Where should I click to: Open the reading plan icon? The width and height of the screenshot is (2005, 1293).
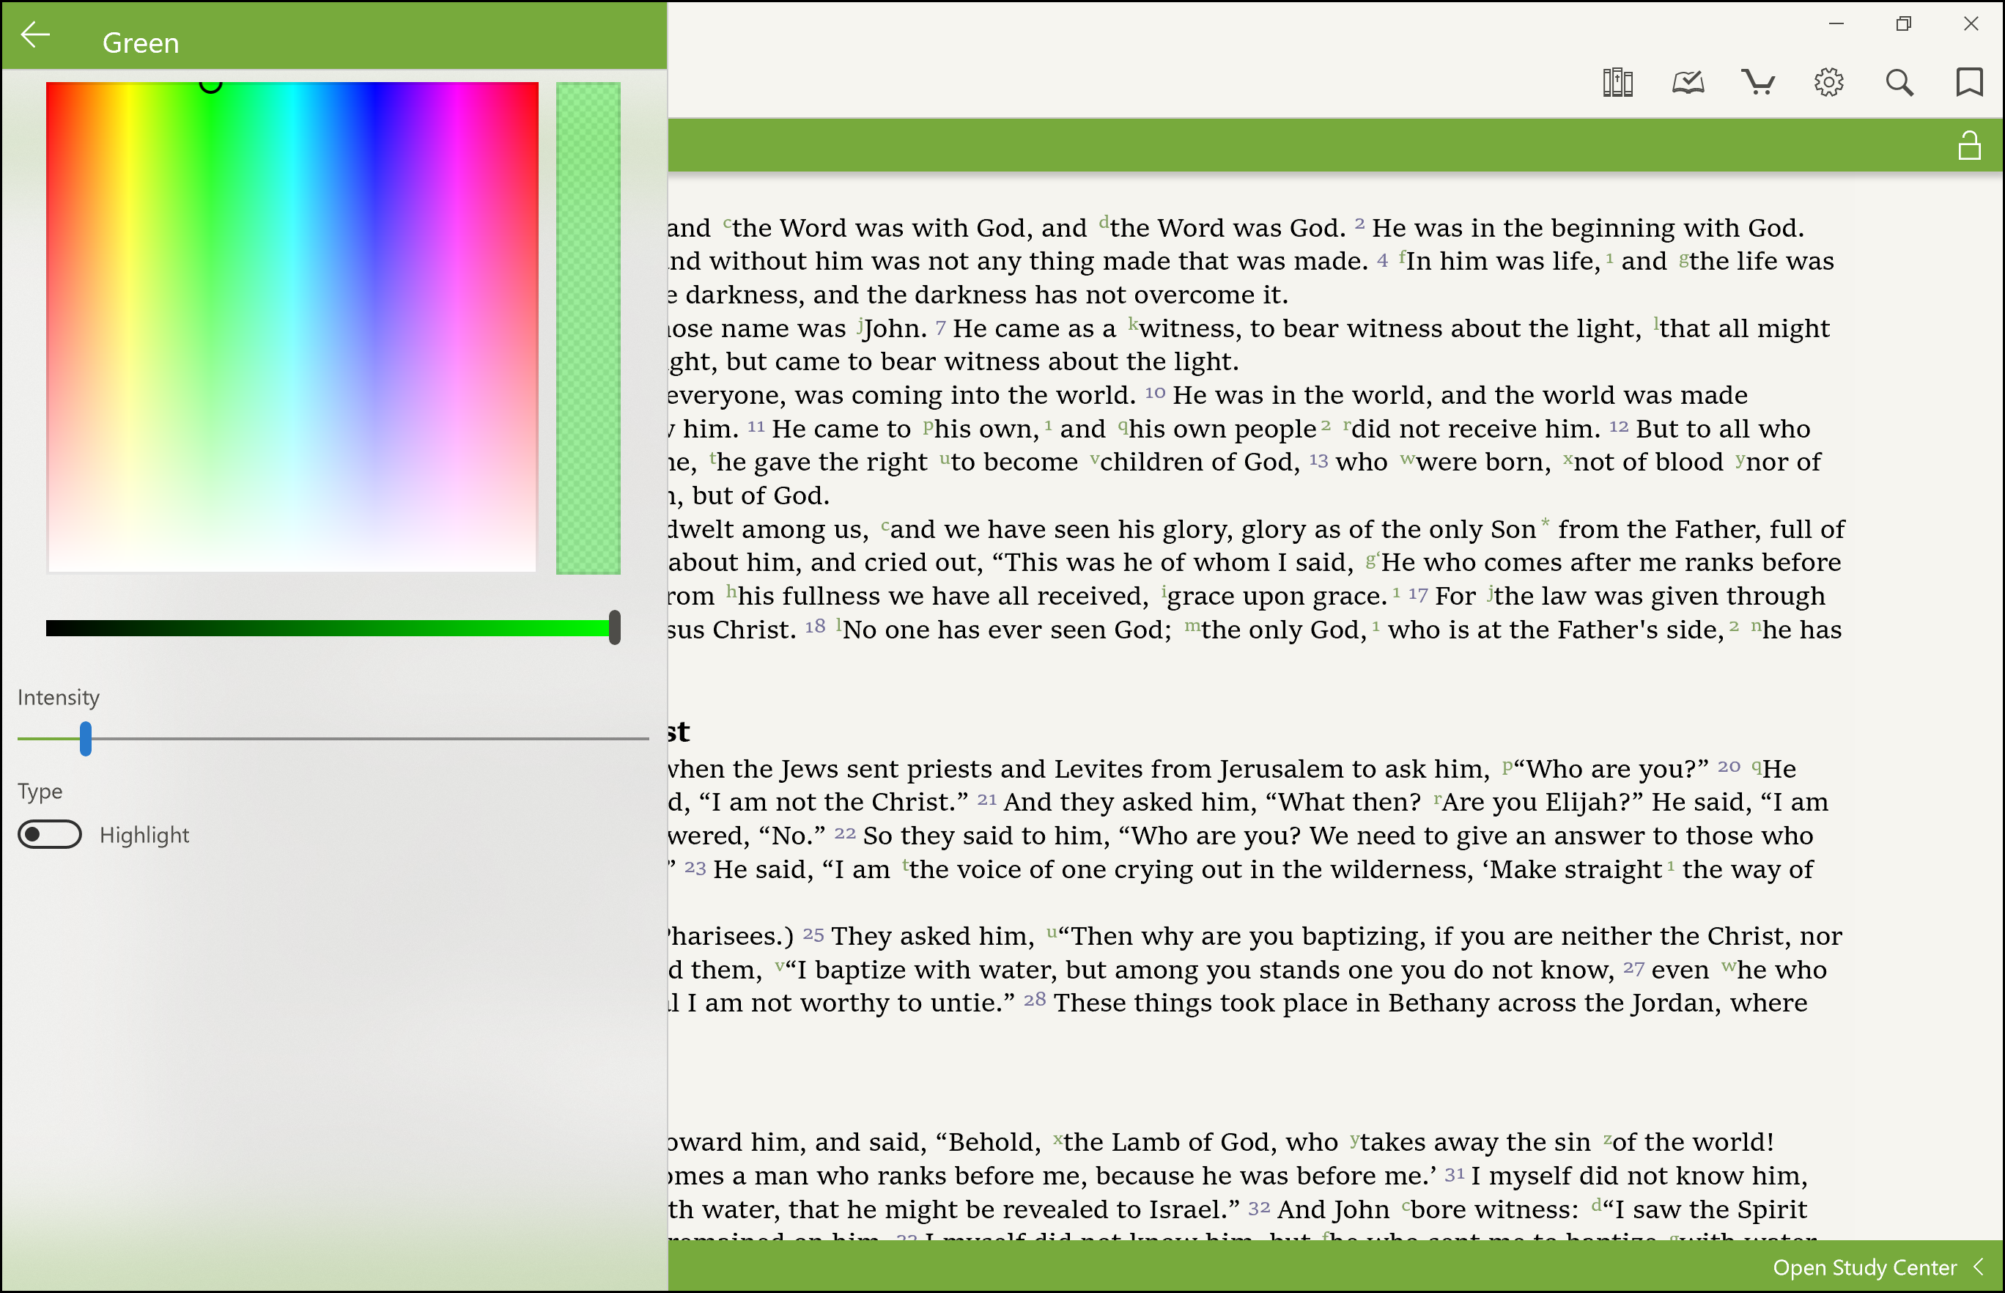[x=1687, y=82]
